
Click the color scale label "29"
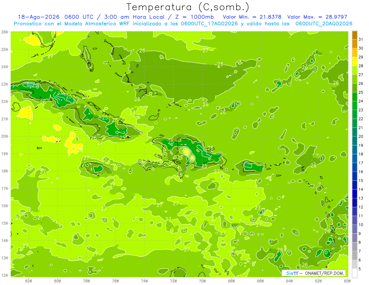coord(361,57)
